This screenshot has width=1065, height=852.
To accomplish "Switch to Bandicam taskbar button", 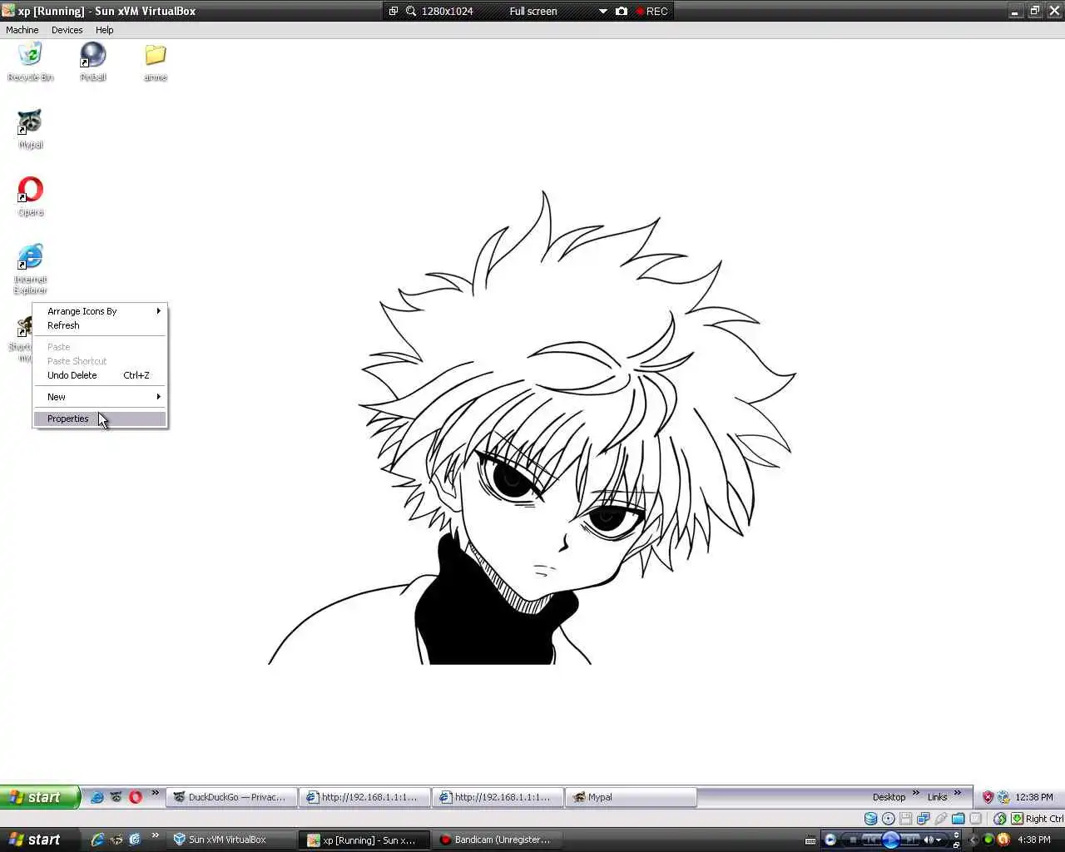I will (x=498, y=840).
